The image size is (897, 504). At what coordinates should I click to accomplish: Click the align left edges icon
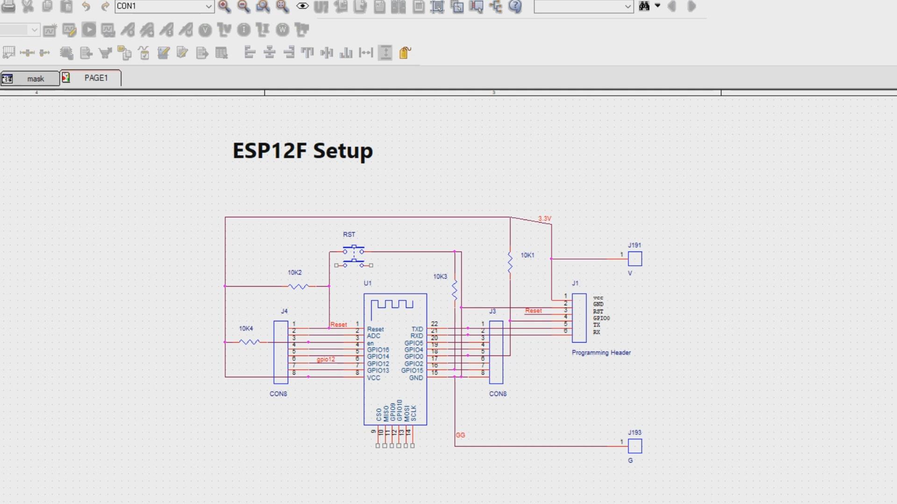point(250,53)
